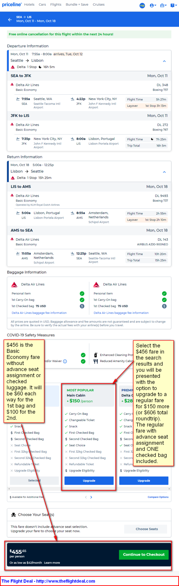Click the info icon next to Waiver
The width and height of the screenshot is (179, 586).
[65, 361]
